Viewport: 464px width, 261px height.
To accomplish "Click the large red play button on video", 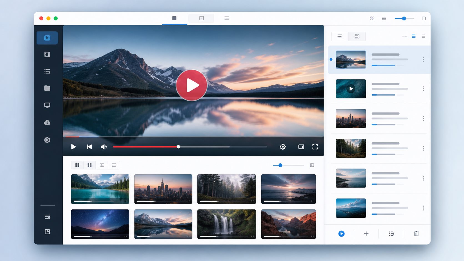I will pyautogui.click(x=191, y=85).
